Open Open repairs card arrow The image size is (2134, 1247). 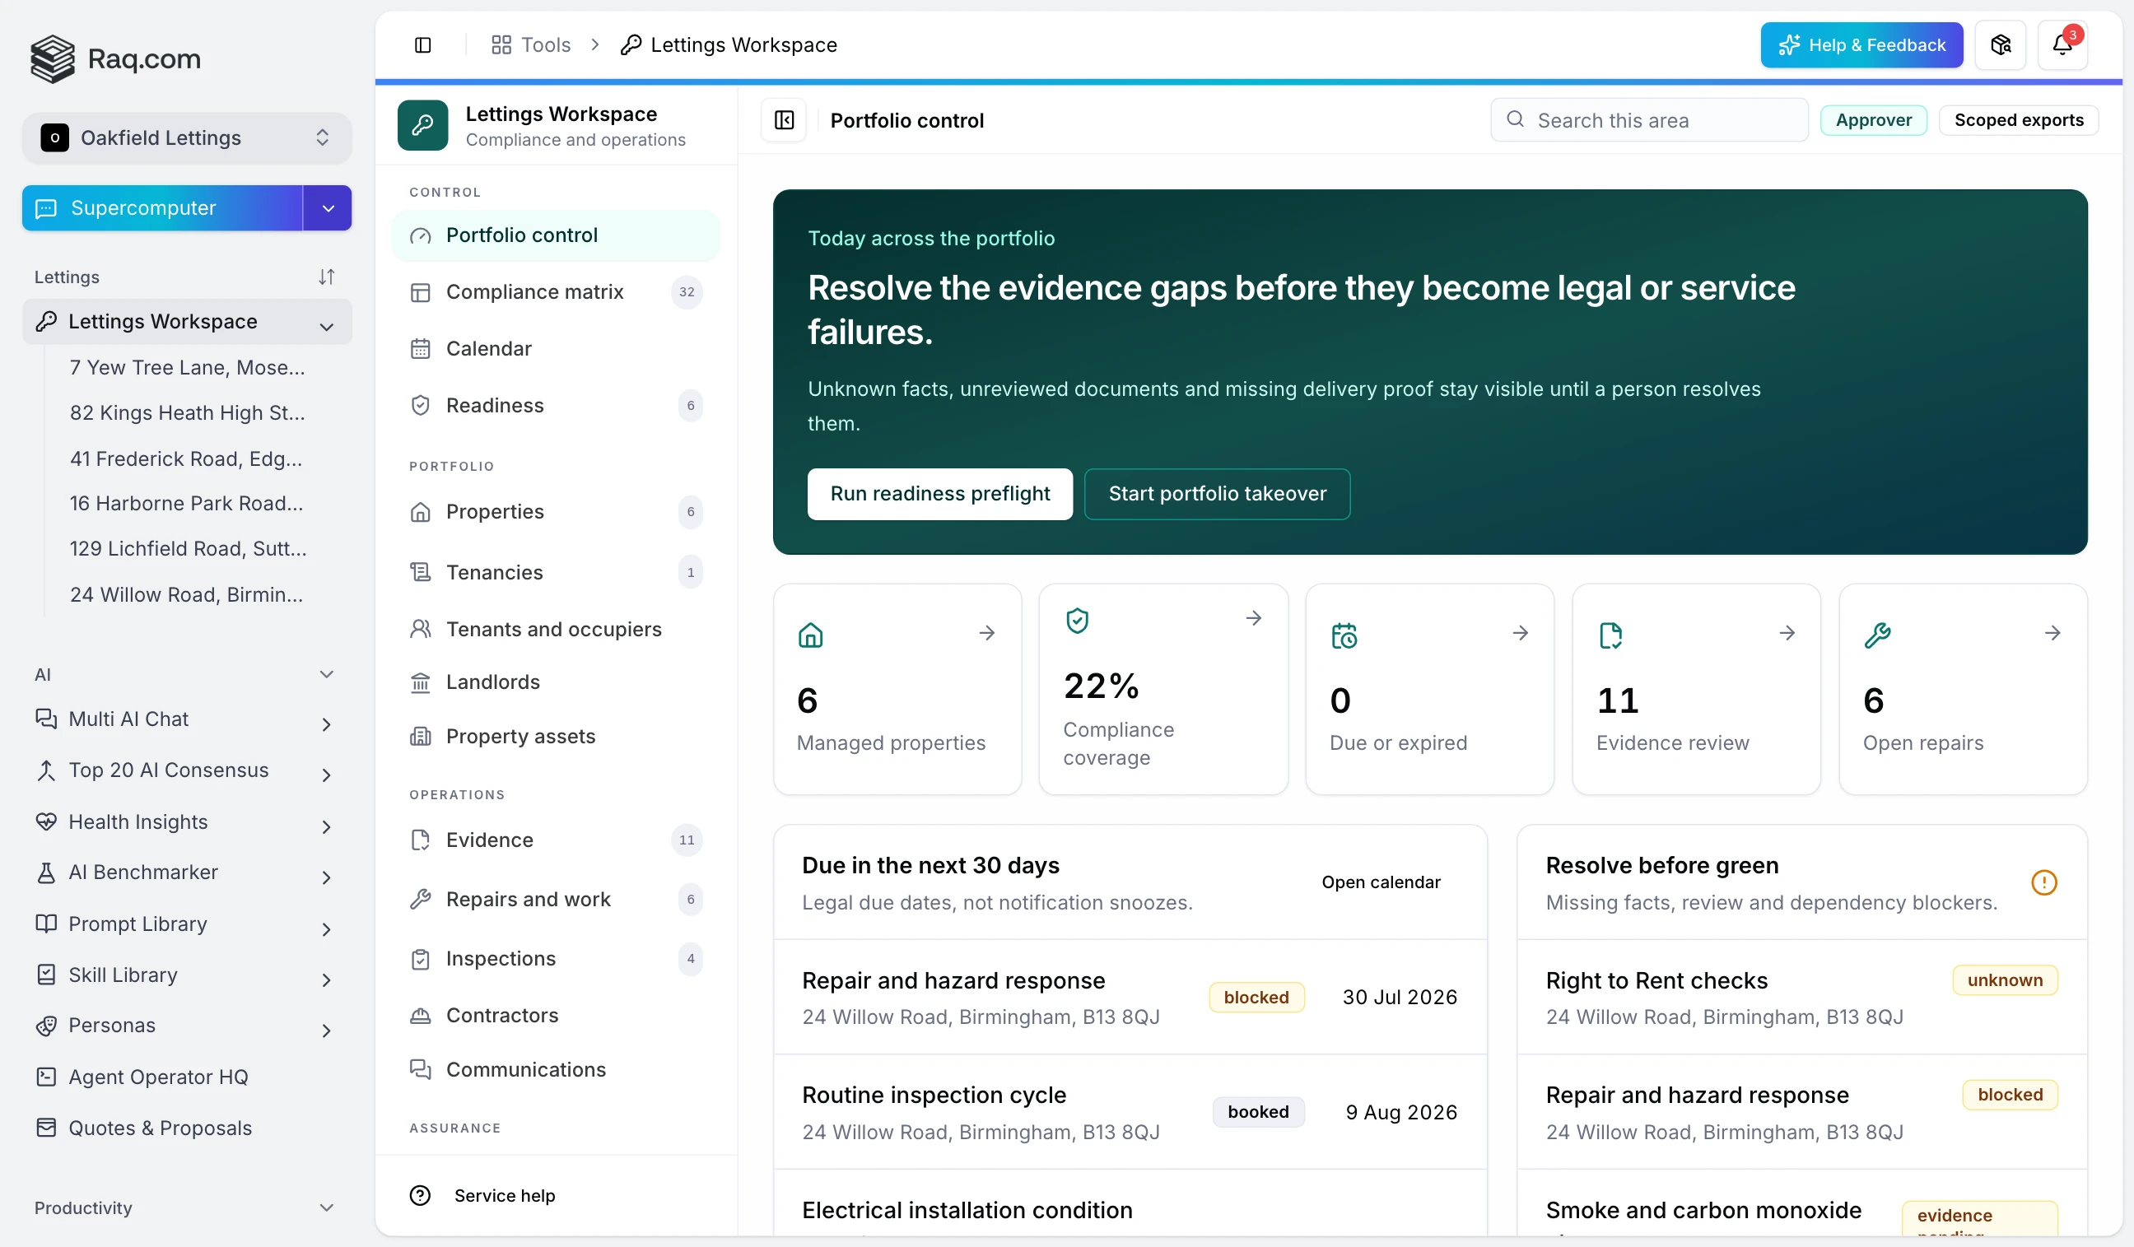point(2052,632)
